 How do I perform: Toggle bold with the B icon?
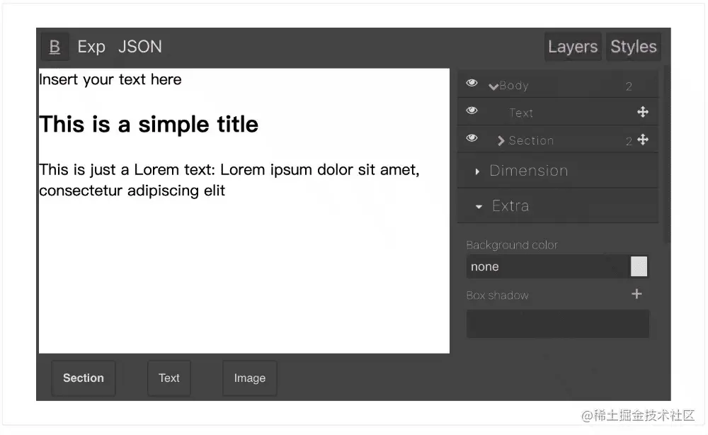pyautogui.click(x=55, y=47)
